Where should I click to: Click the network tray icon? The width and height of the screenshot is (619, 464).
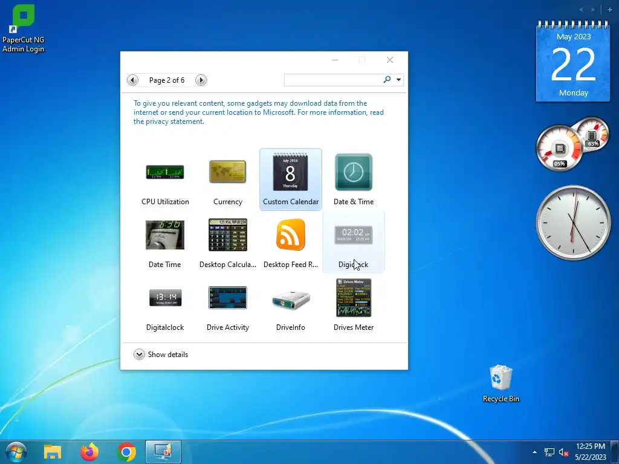pyautogui.click(x=549, y=452)
